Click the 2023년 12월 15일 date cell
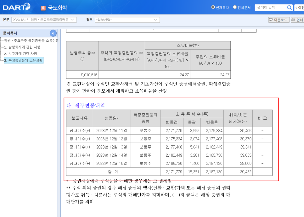This screenshot has height=217, width=304. tap(112, 163)
